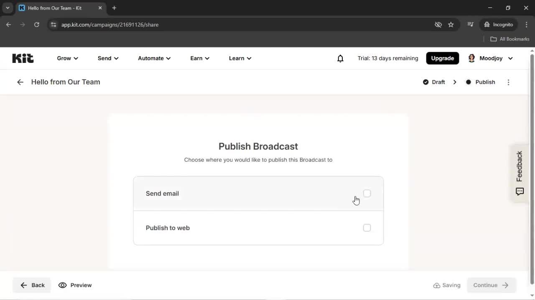
Task: Bookmark the page with the star icon
Action: (451, 25)
